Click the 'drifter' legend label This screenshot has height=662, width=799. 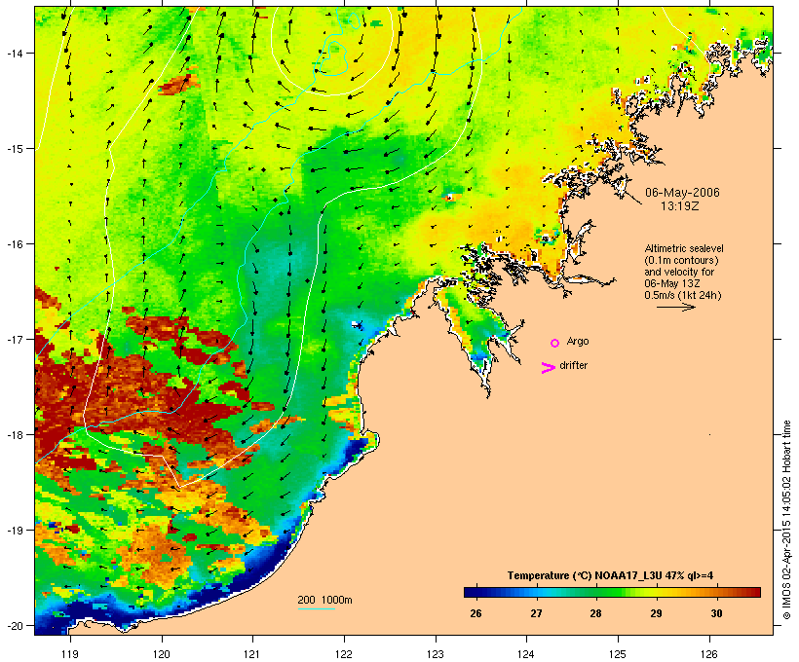(x=573, y=365)
